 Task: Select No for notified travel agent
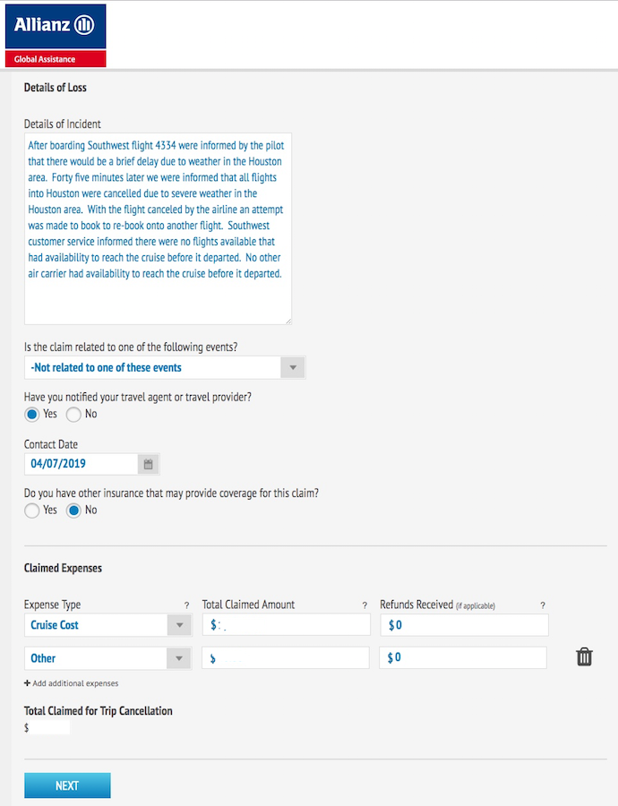click(73, 415)
